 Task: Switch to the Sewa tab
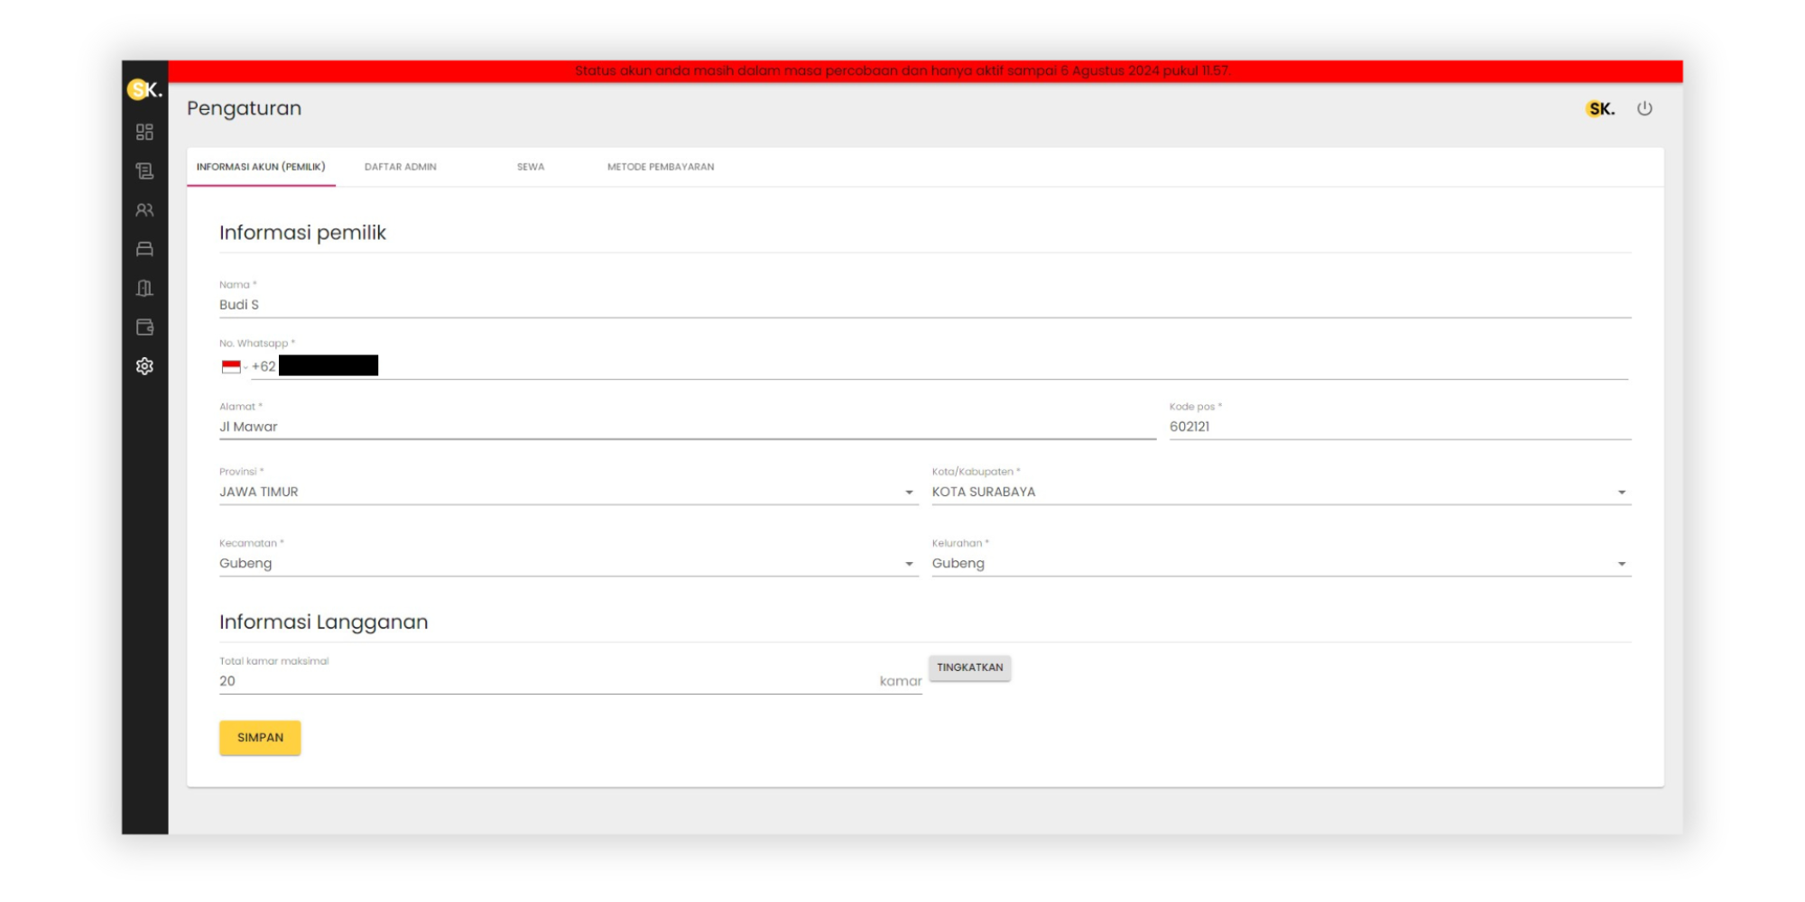(x=531, y=167)
